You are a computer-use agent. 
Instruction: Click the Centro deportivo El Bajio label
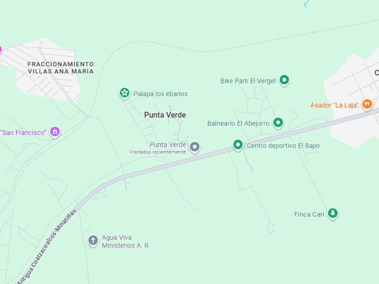point(283,146)
